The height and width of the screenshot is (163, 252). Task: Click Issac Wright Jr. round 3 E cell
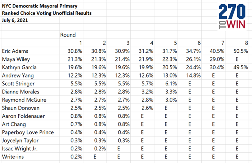[118, 149]
